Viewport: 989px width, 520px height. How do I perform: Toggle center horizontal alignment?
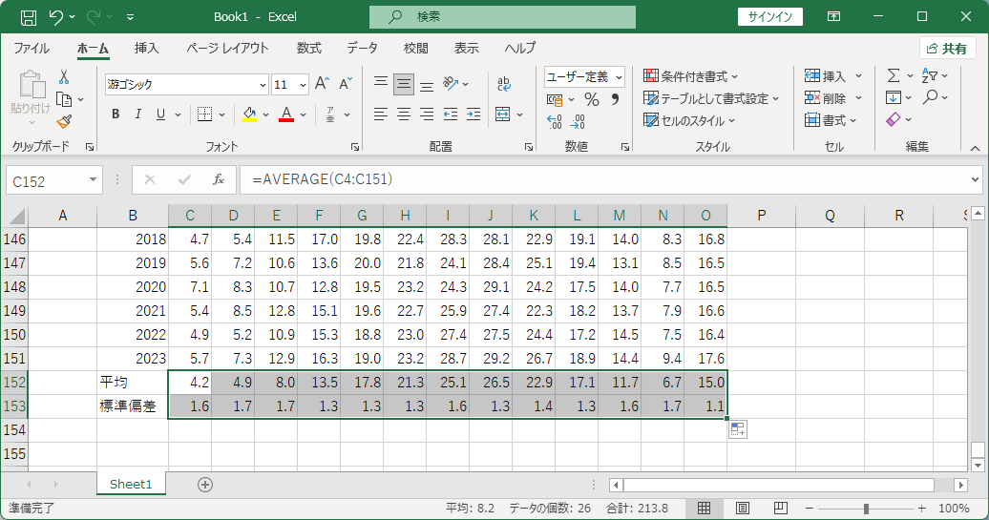point(404,114)
